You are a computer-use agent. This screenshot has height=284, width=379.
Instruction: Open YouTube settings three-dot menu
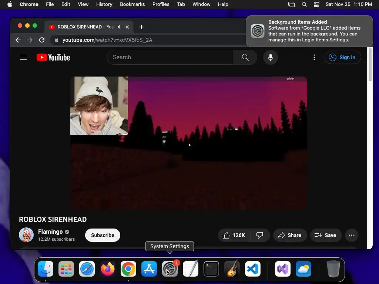[314, 57]
